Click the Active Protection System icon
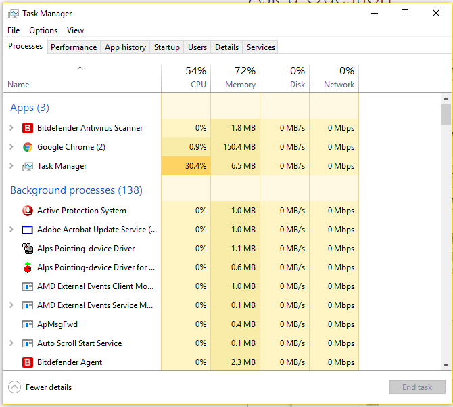The image size is (453, 407). [x=28, y=211]
